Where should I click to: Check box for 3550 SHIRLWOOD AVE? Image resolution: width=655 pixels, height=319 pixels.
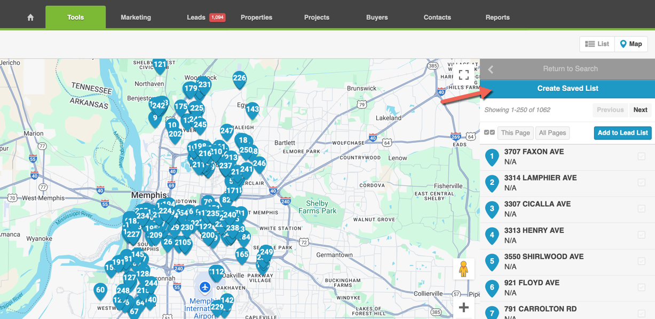641,261
